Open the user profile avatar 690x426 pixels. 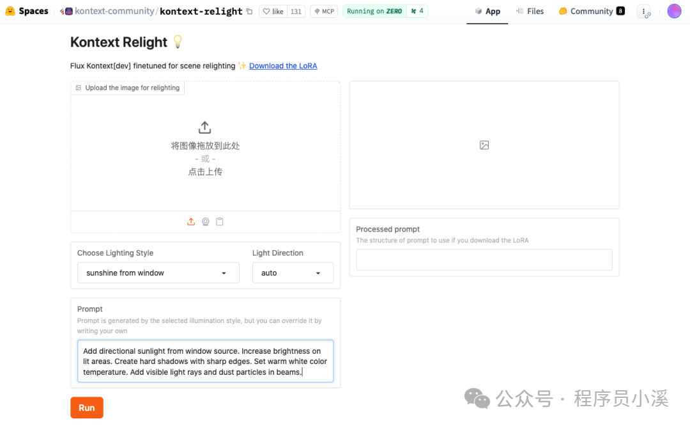coord(674,11)
